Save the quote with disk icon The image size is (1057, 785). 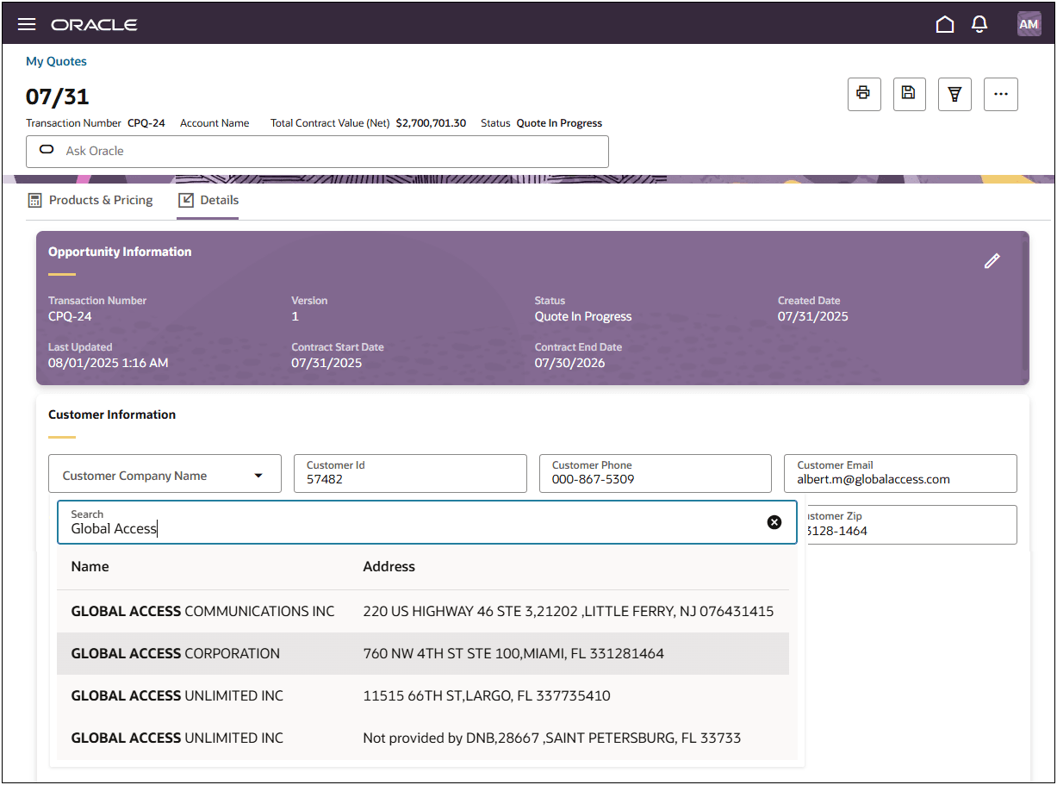(909, 94)
